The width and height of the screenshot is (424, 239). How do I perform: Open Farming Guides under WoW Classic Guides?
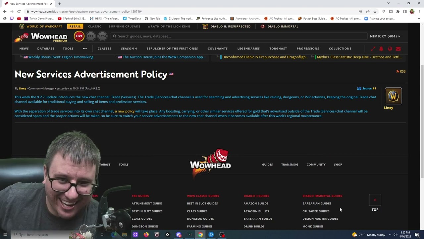(199, 226)
